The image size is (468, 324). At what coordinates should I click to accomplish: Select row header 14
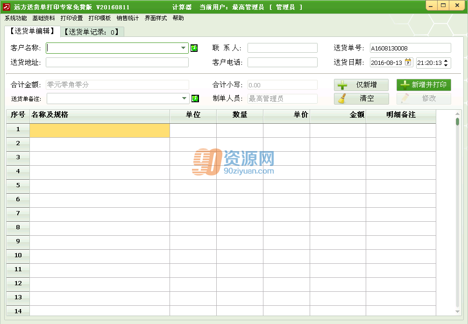point(18,311)
